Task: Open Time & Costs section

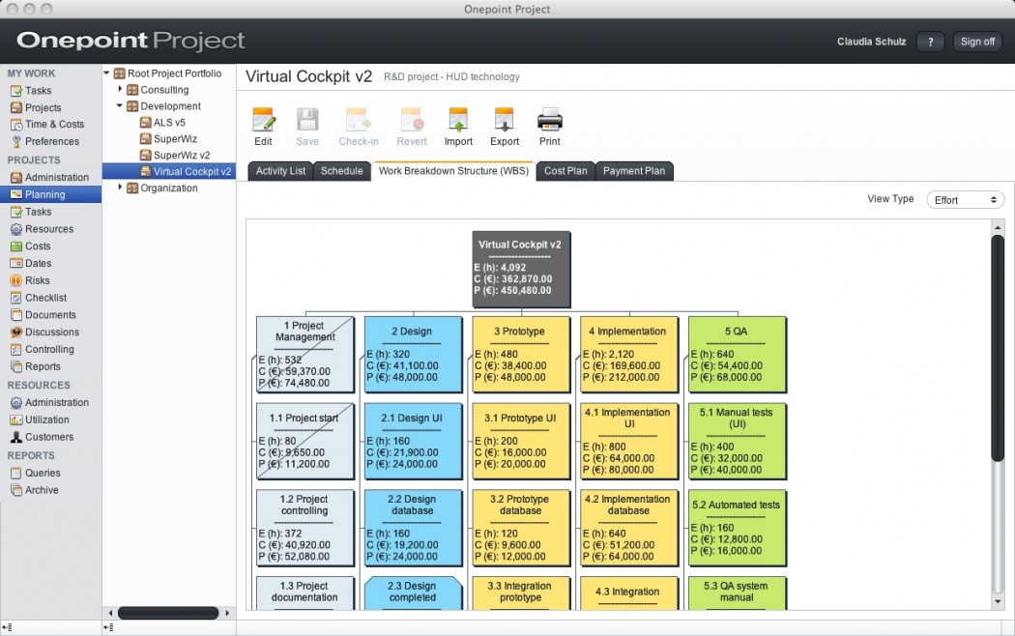Action: [54, 125]
